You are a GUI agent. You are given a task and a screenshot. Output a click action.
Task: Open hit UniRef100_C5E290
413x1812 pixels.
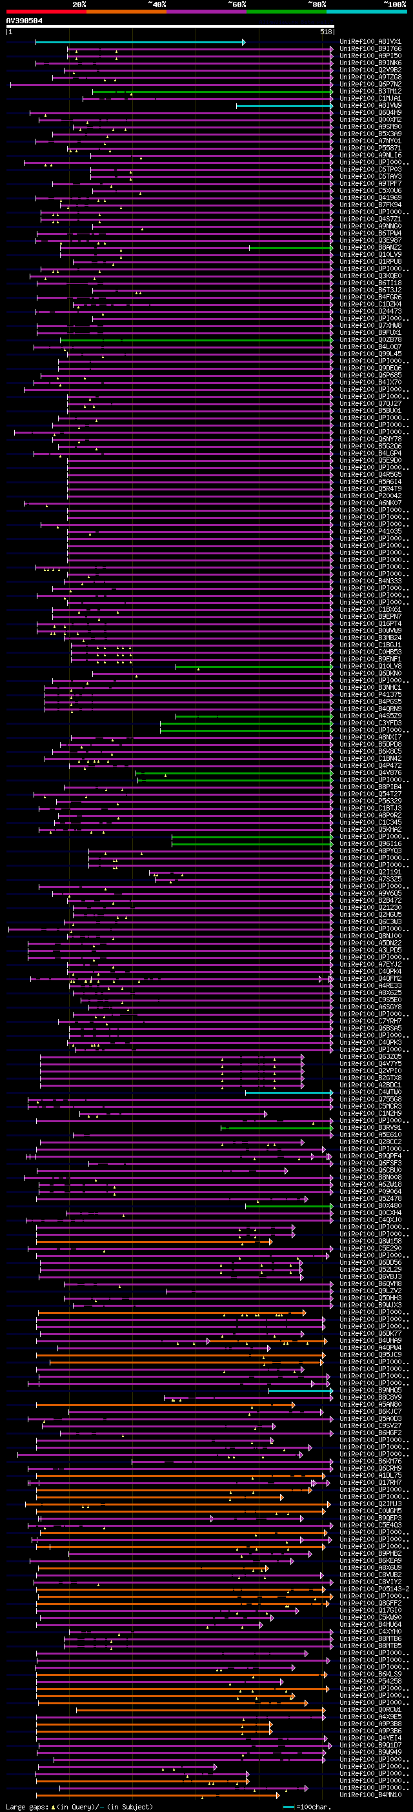pos(370,1248)
